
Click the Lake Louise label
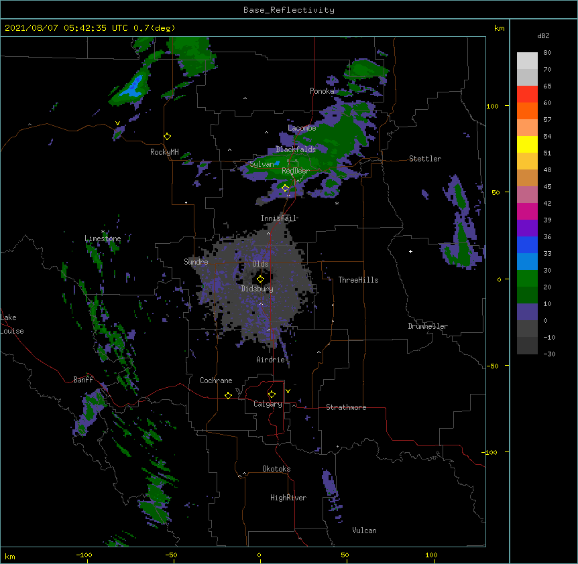(12, 324)
